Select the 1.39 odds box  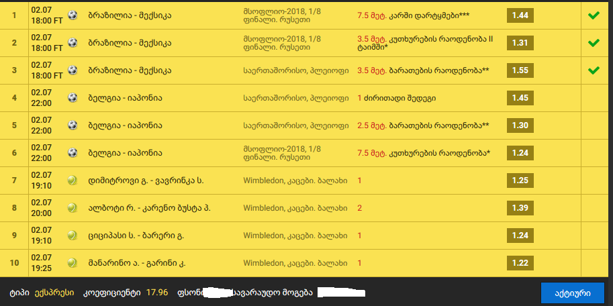coord(520,208)
